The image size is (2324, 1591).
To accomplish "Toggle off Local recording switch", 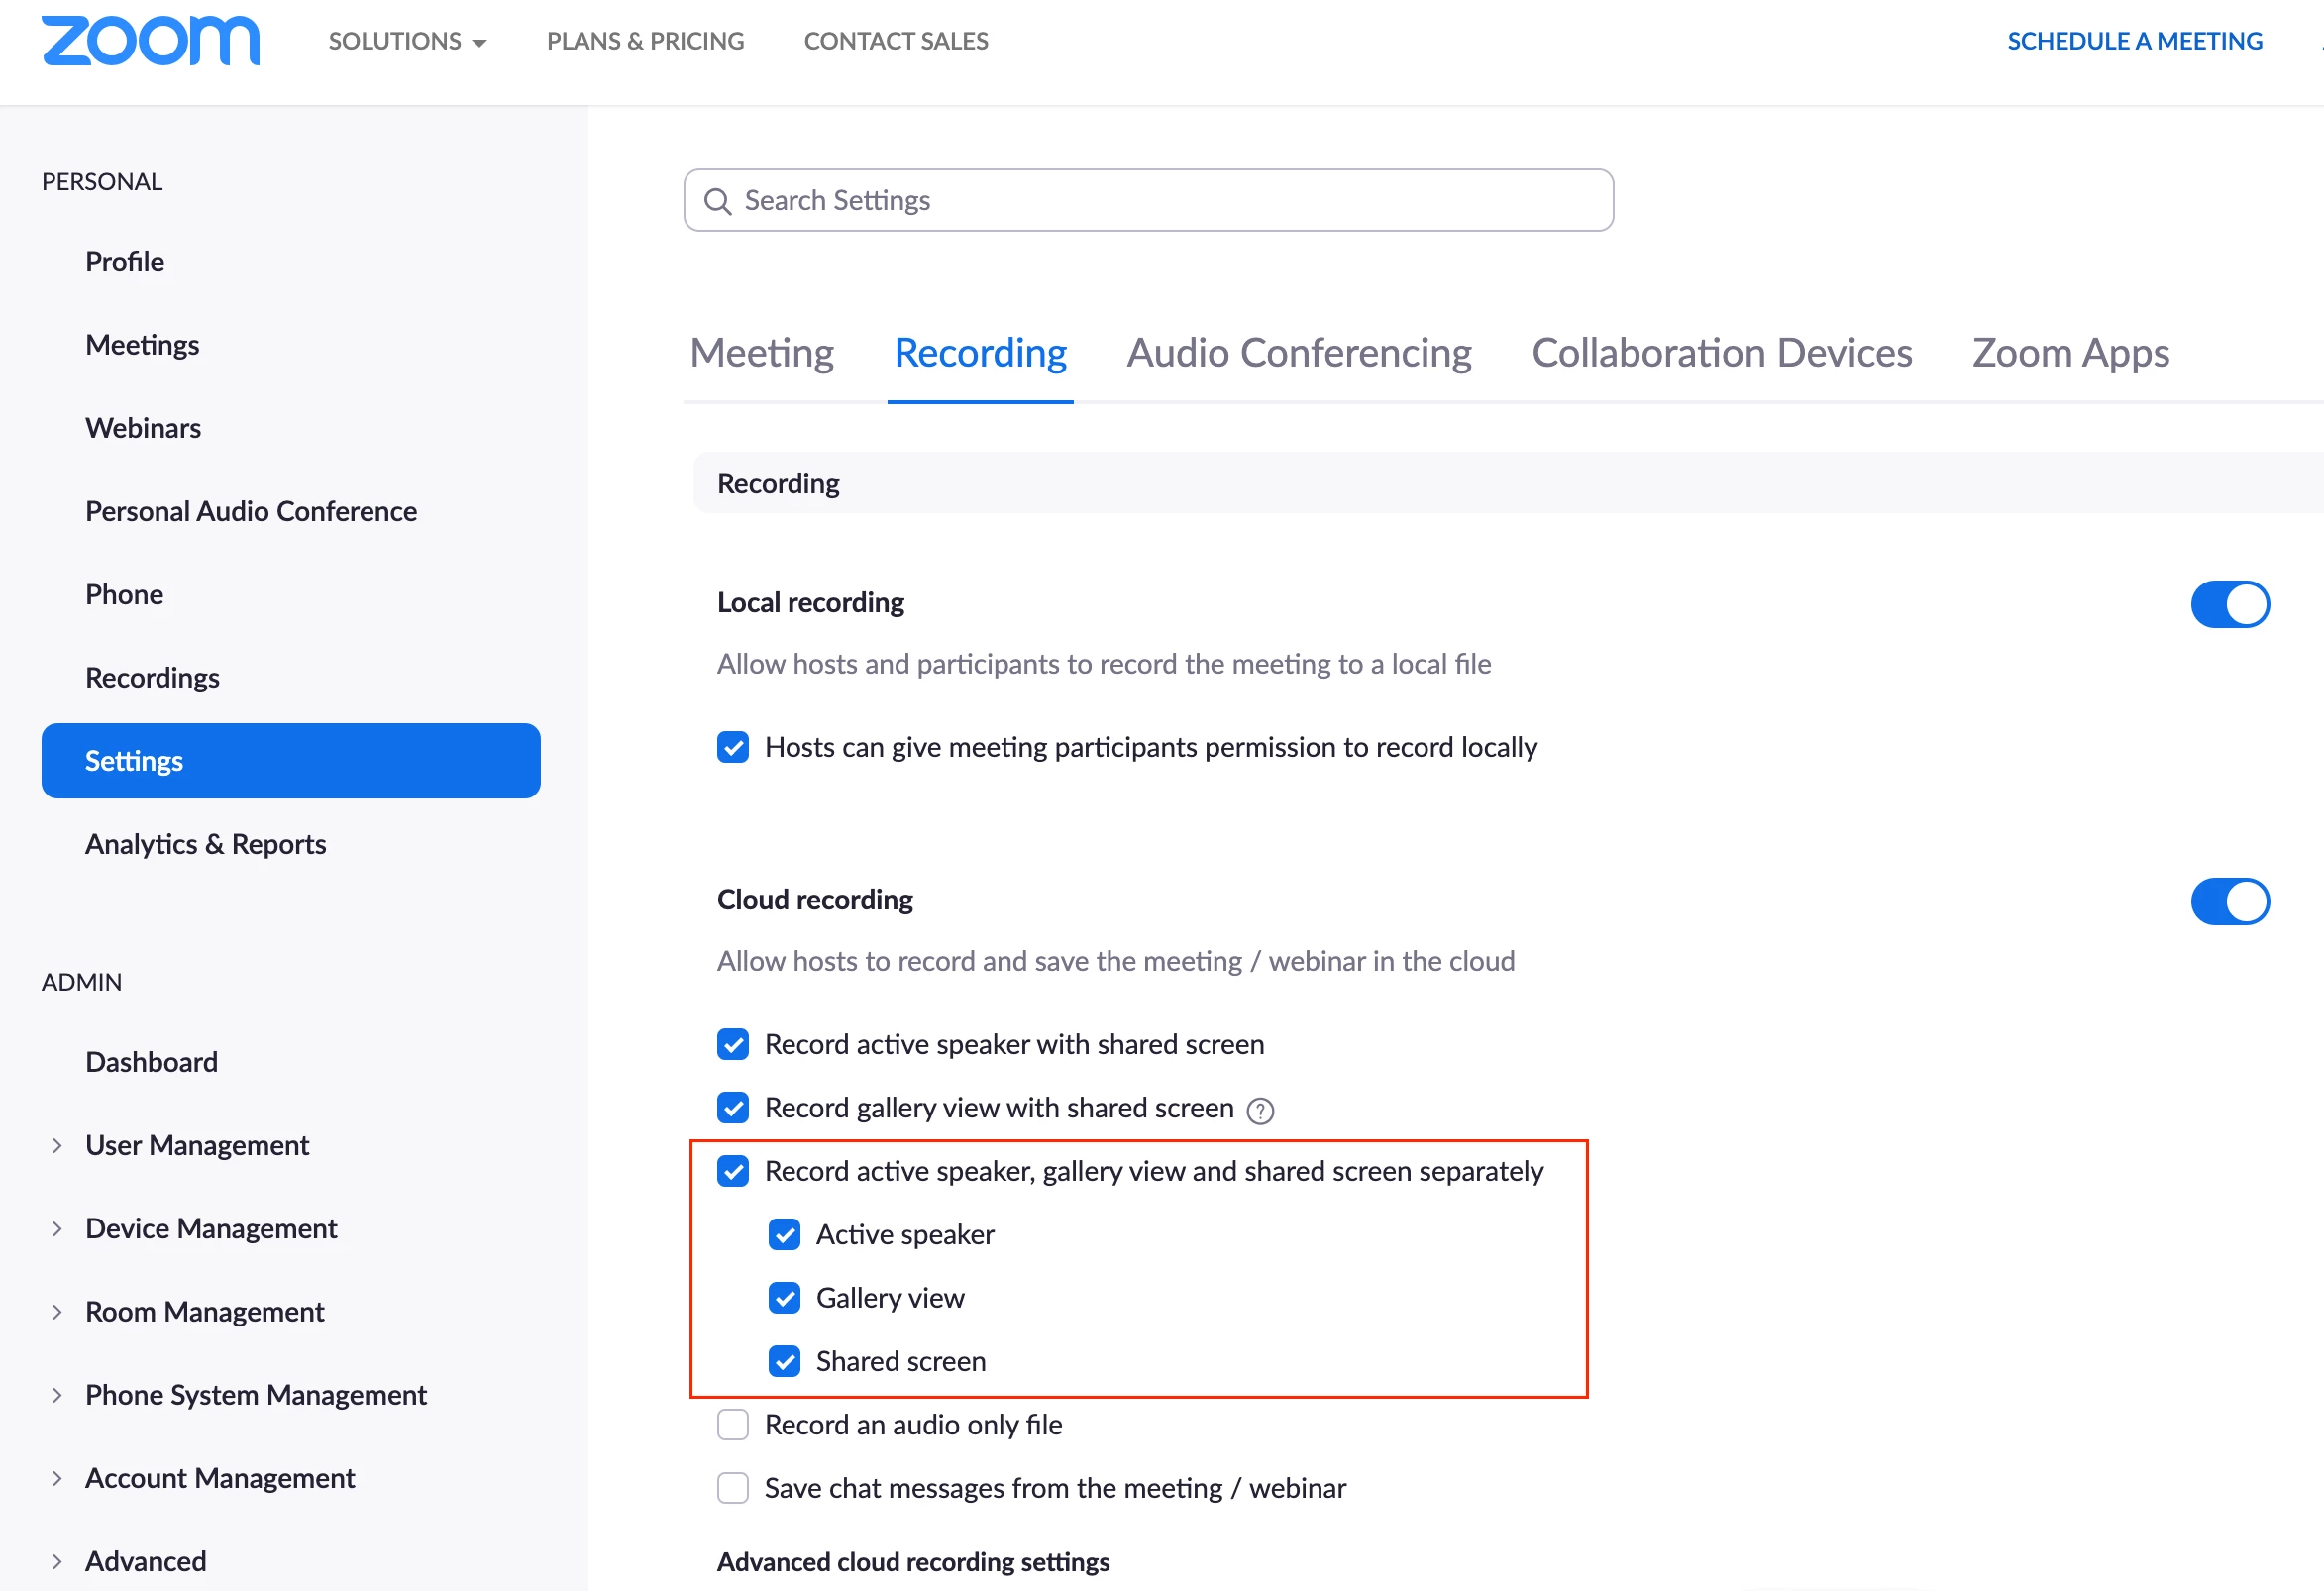I will [x=2228, y=604].
